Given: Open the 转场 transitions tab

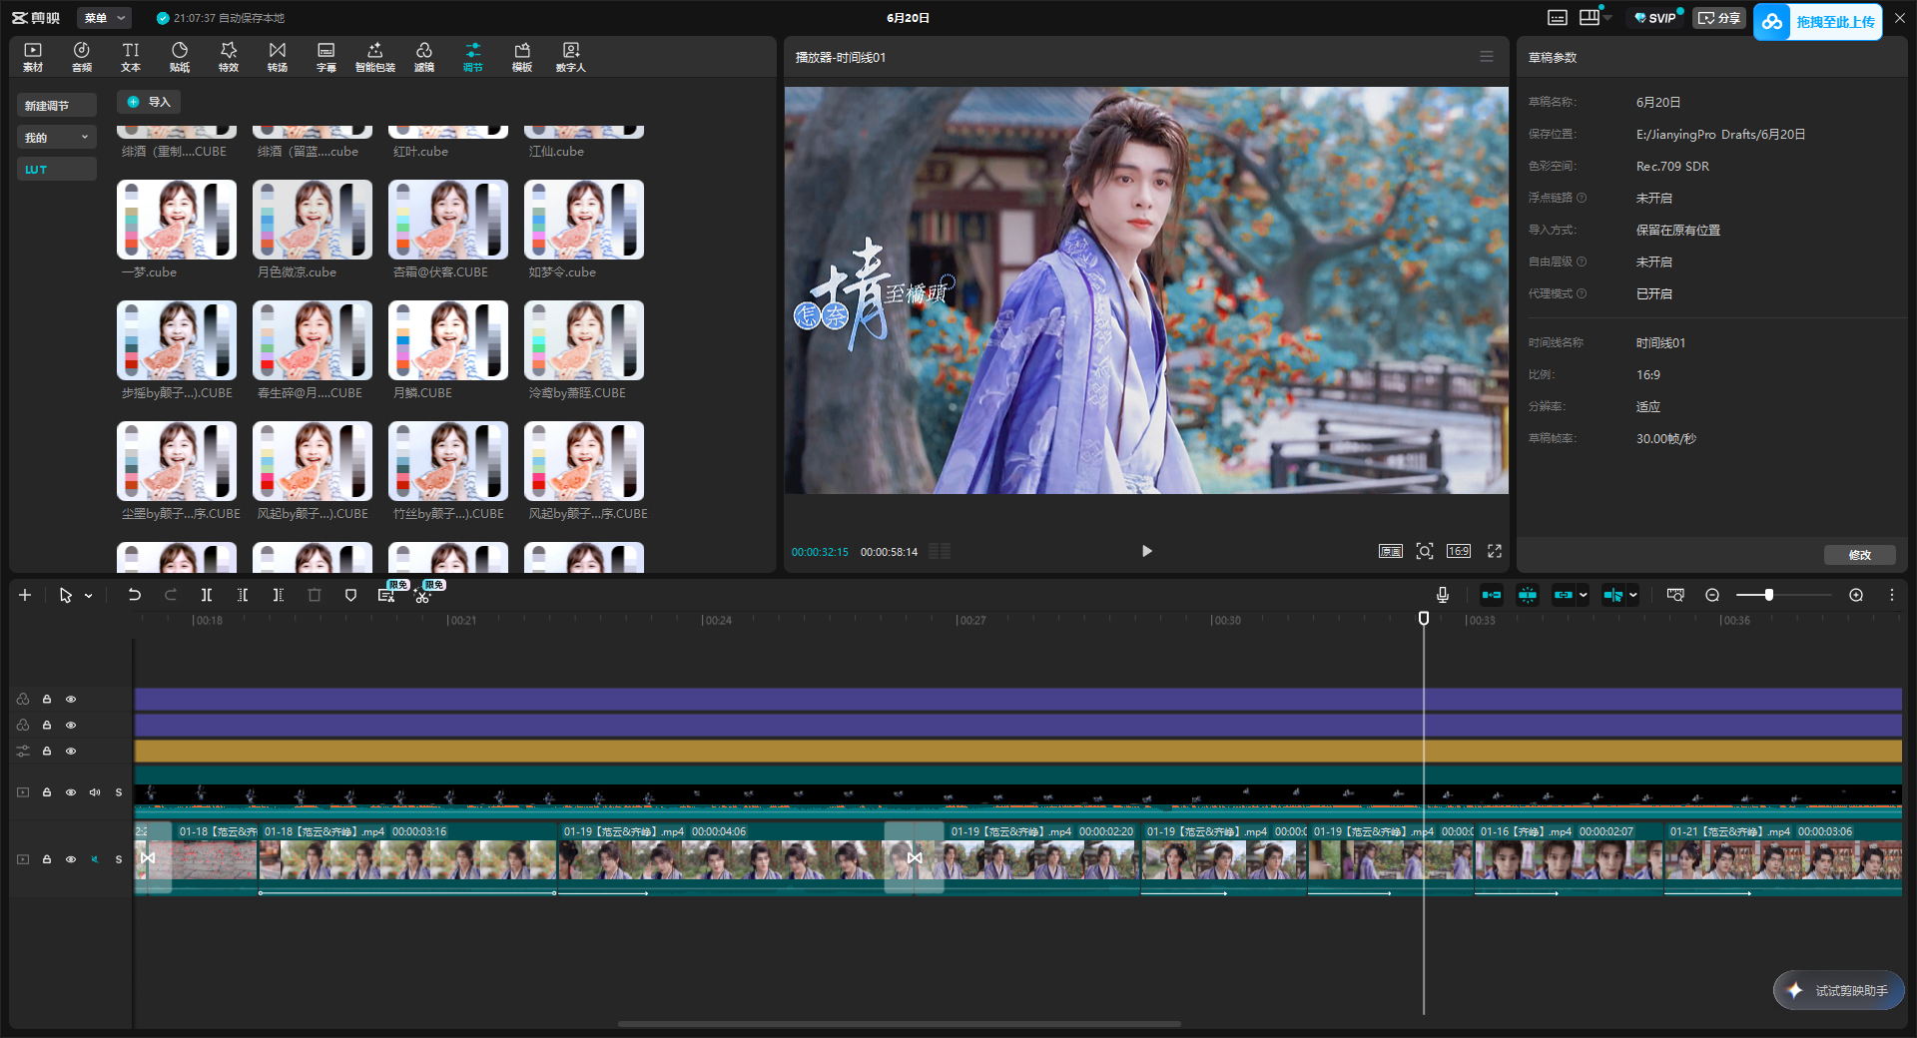Looking at the screenshot, I should pyautogui.click(x=278, y=57).
